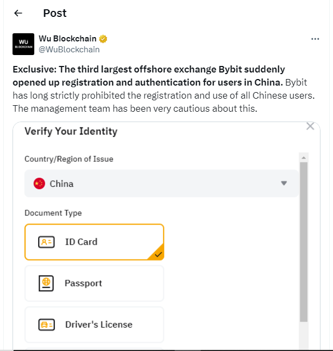Click the Wu Blockchain profile avatar

pyautogui.click(x=23, y=44)
